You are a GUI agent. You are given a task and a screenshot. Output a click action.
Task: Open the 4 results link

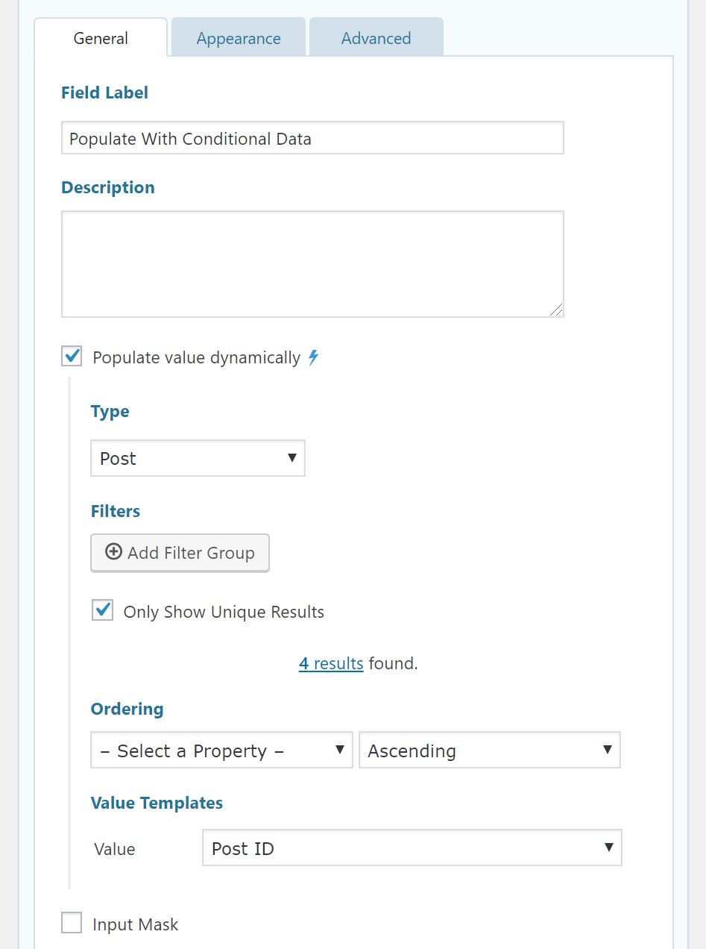(331, 663)
